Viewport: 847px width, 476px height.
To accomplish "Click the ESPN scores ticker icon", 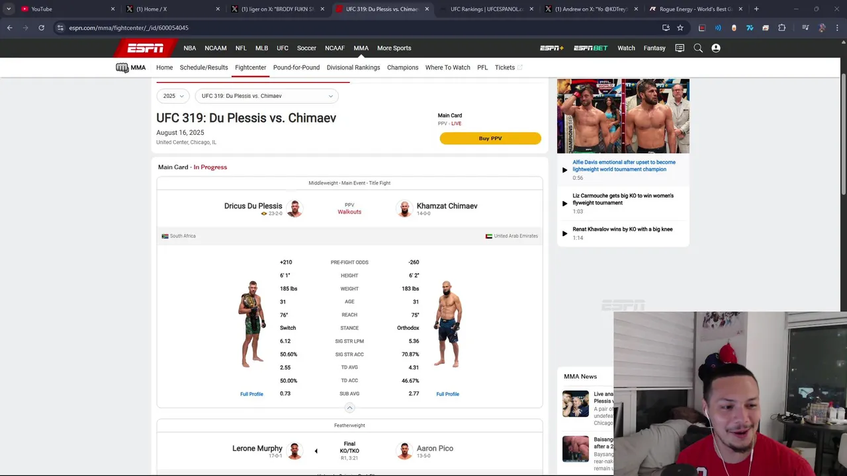I will click(680, 48).
